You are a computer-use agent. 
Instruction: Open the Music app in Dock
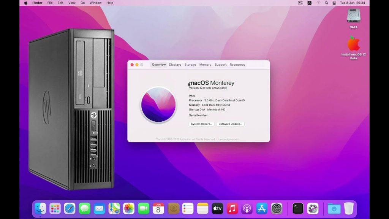pyautogui.click(x=232, y=208)
